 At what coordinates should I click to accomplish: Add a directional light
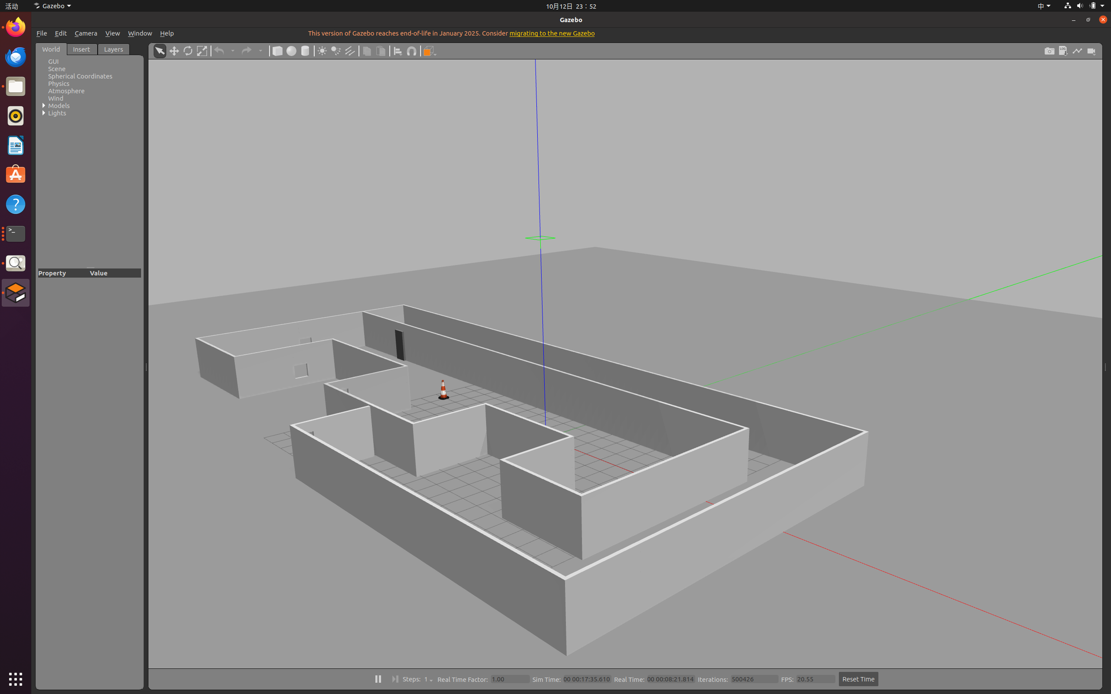click(350, 51)
